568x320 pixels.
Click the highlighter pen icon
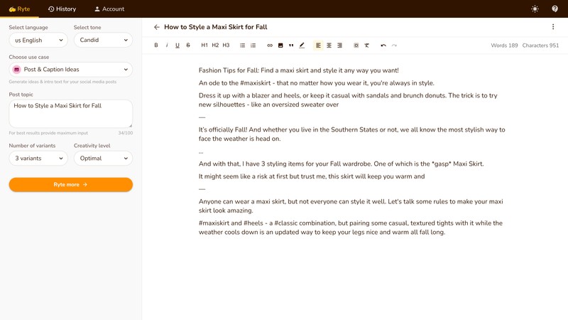(302, 46)
